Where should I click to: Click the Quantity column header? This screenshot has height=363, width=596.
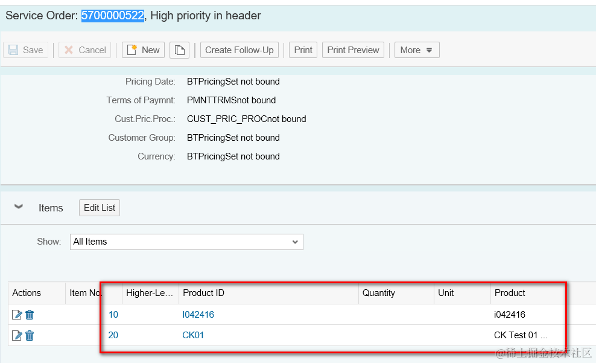tap(396, 293)
